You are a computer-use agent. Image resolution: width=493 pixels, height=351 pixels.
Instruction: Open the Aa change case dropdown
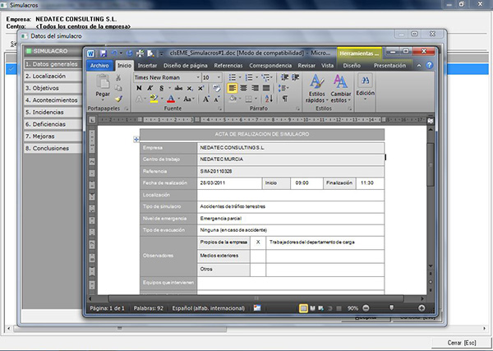(189, 99)
